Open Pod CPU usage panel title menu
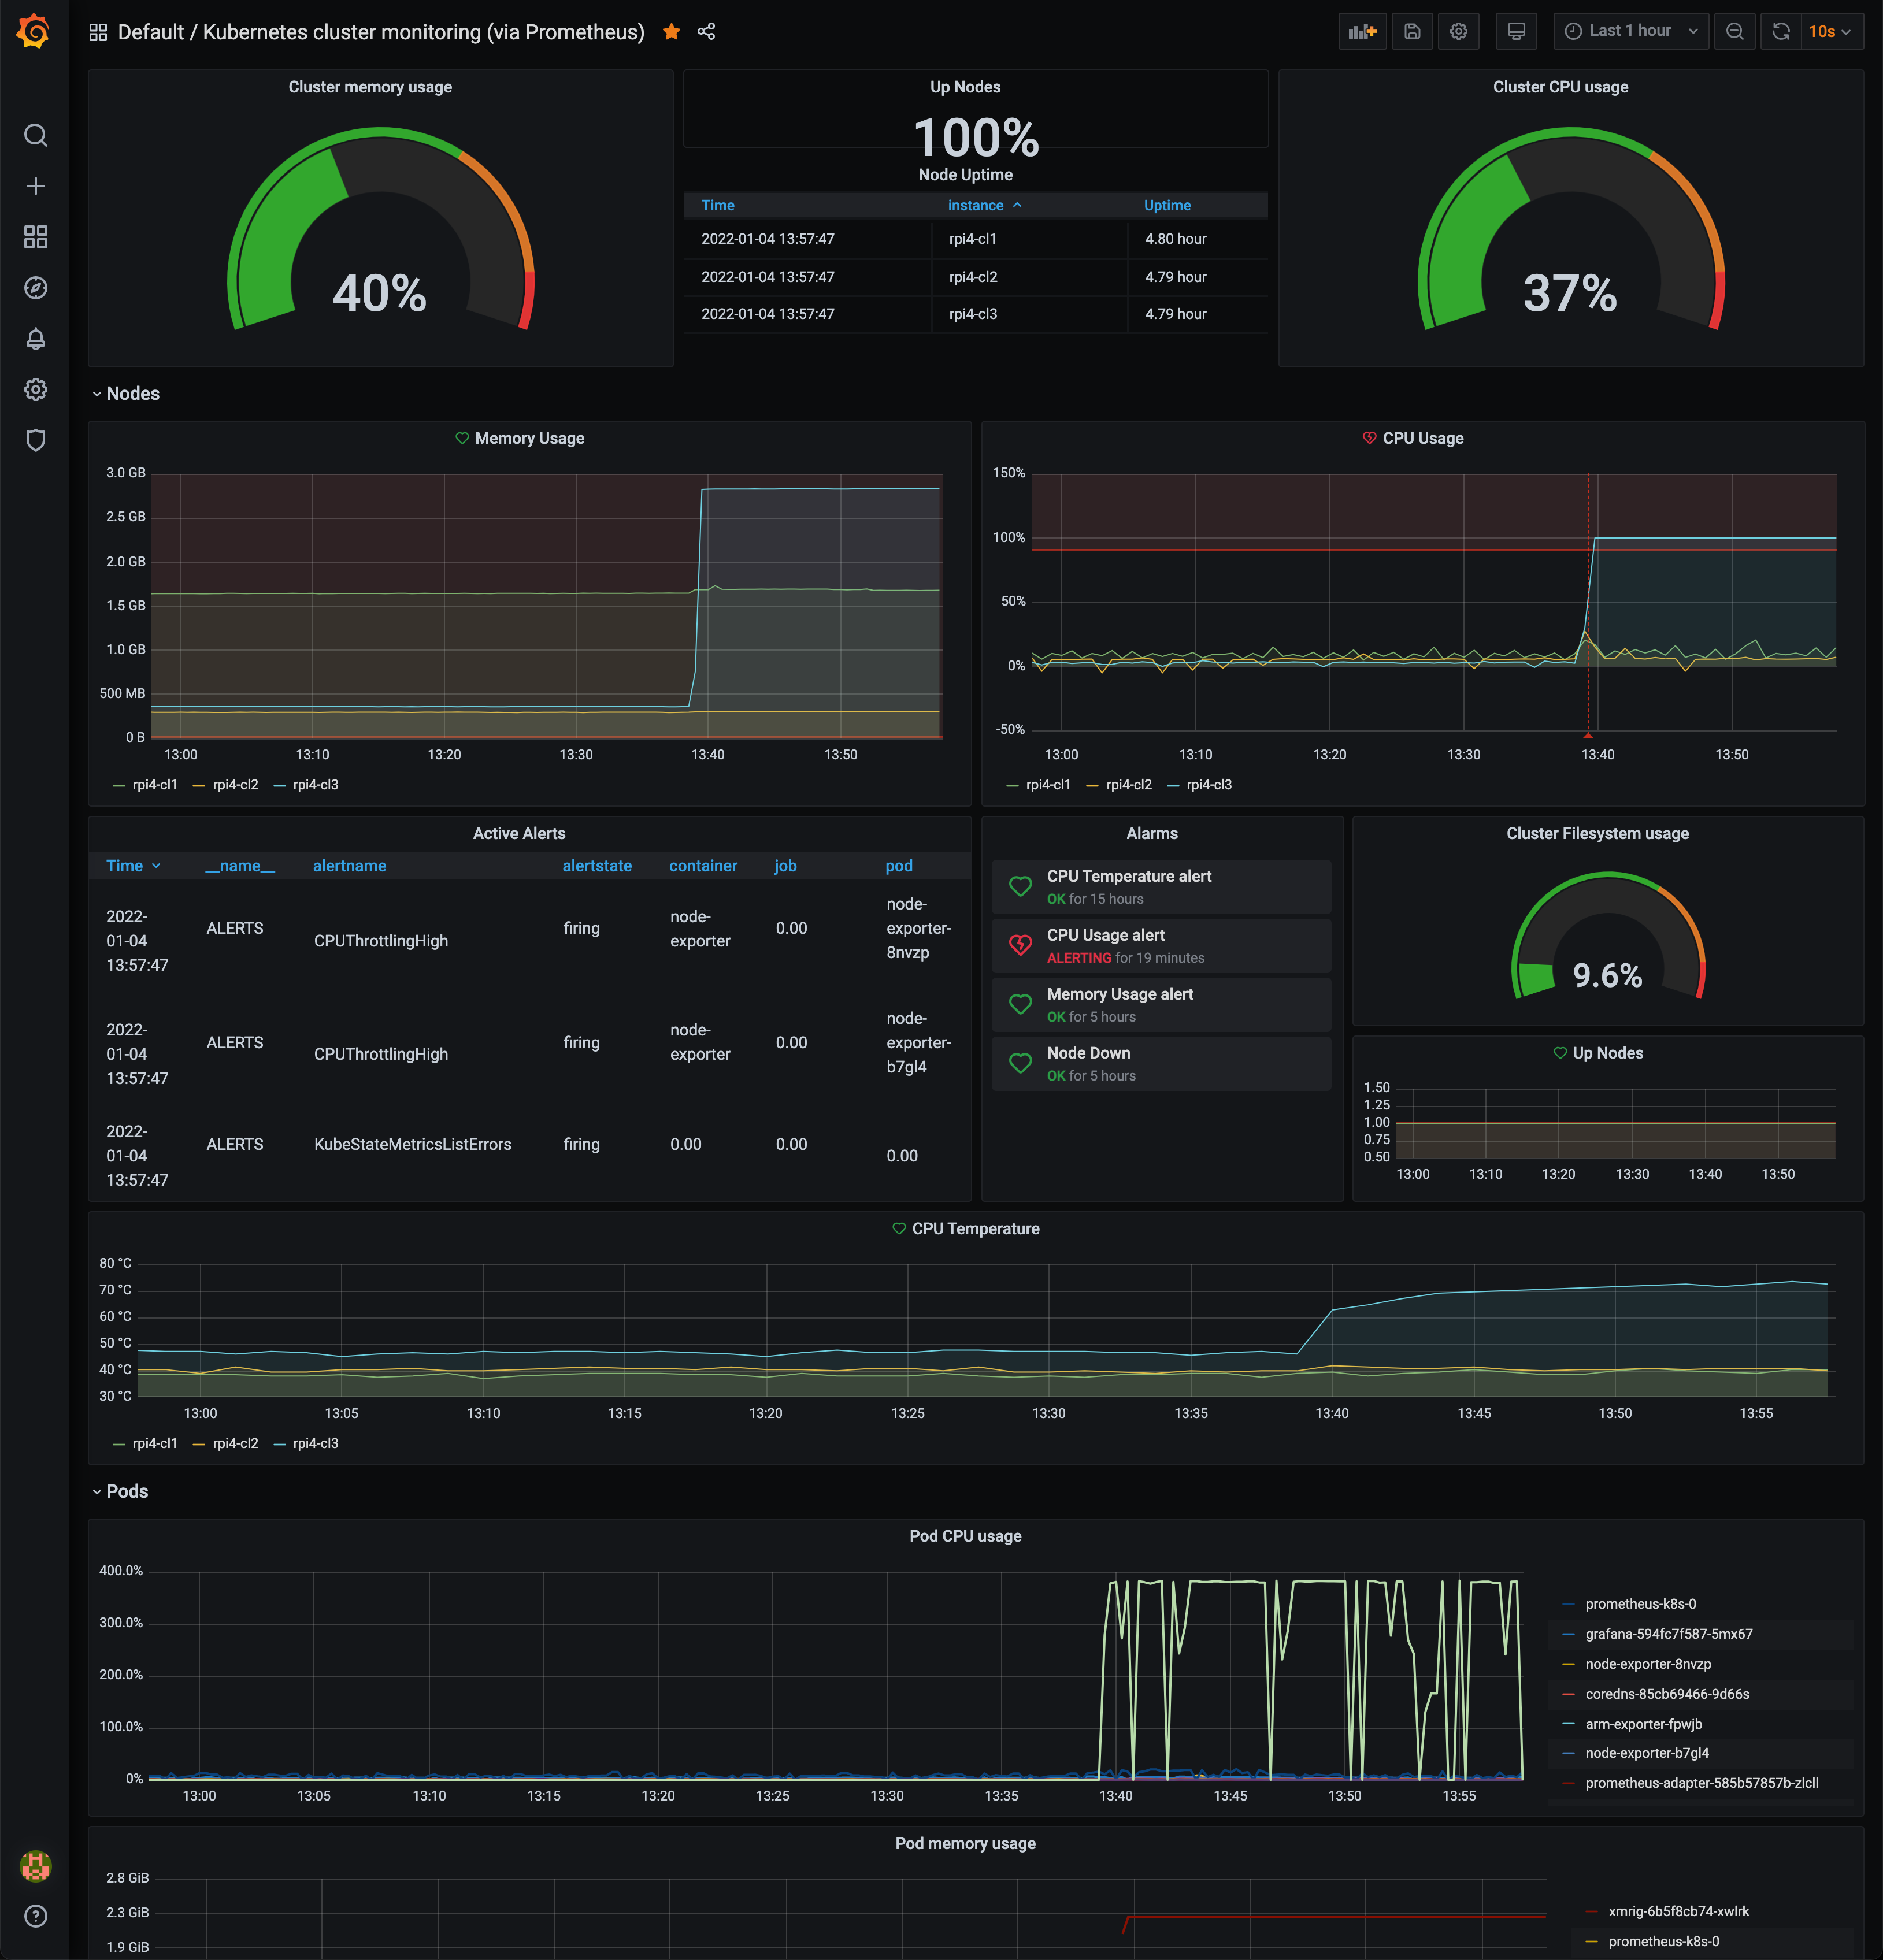 [965, 1536]
